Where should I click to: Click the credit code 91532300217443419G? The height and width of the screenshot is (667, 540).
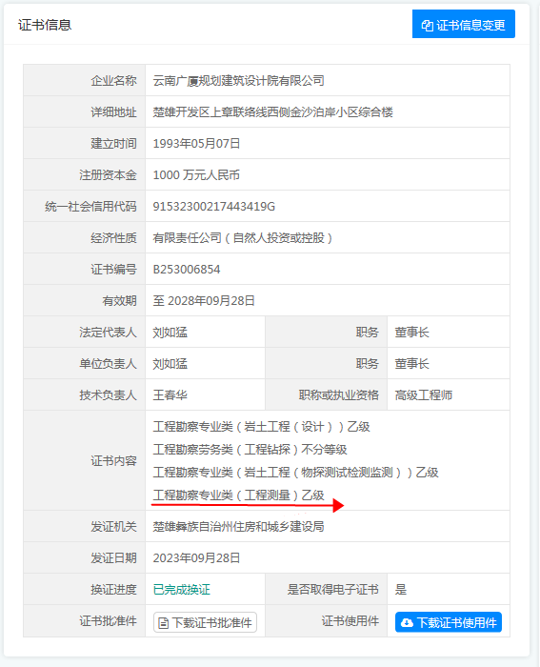(x=214, y=207)
